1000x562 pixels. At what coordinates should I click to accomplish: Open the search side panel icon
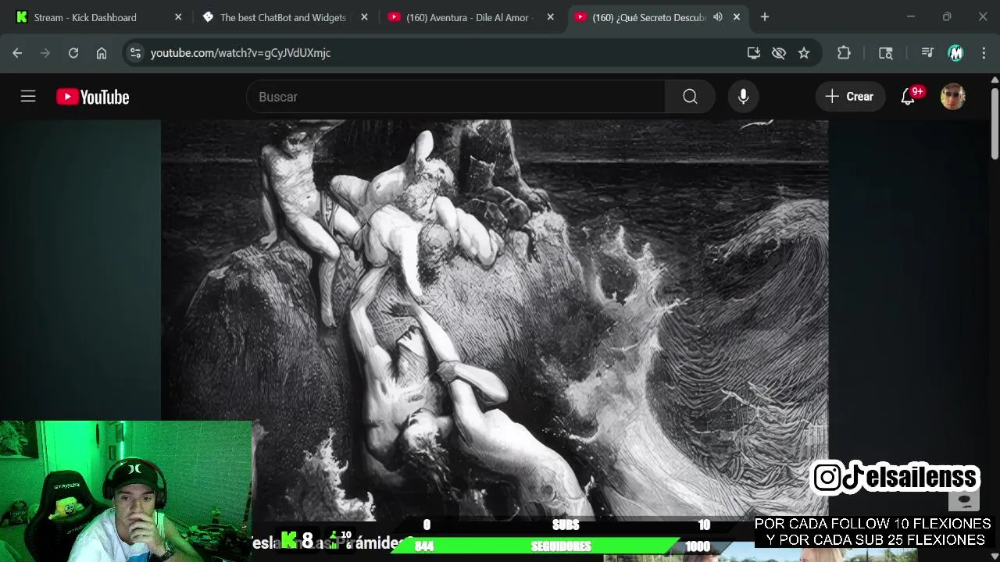coord(886,53)
